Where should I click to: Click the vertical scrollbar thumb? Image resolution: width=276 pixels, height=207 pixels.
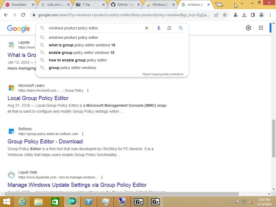pyautogui.click(x=274, y=138)
